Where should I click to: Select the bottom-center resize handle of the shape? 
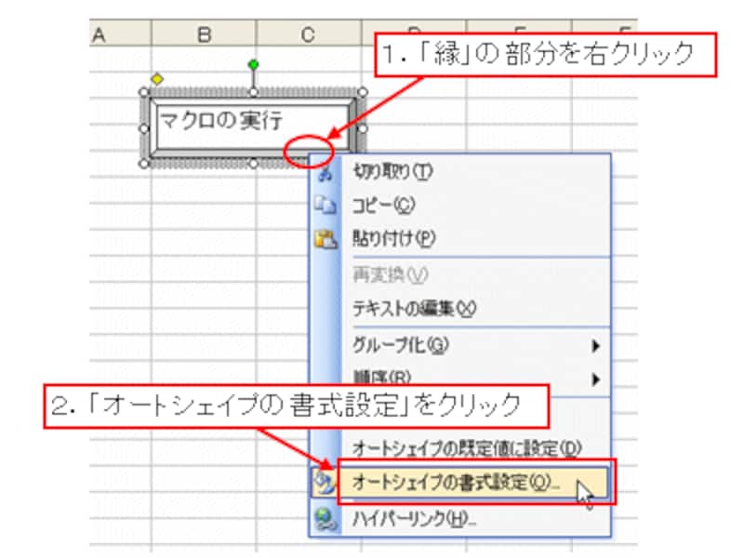(x=253, y=164)
